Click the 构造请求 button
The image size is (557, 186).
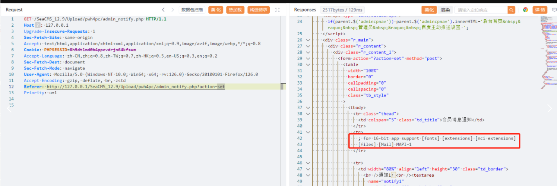(x=259, y=10)
